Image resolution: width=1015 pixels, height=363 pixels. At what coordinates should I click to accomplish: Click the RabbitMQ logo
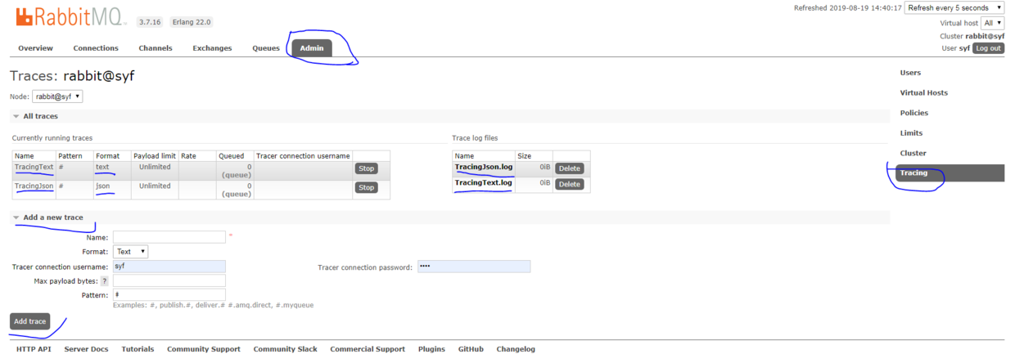click(70, 17)
